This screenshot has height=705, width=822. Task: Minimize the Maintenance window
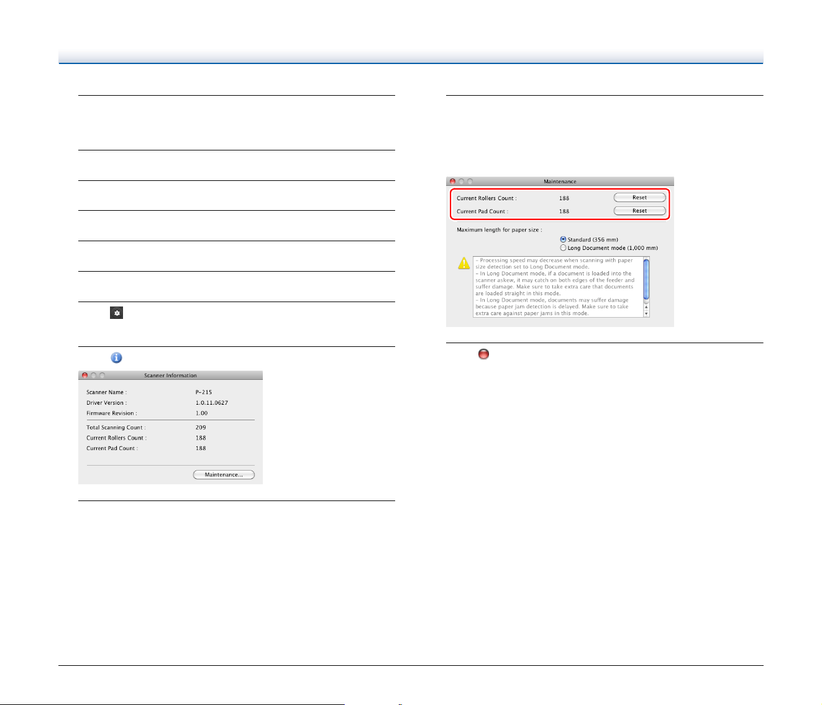tap(462, 182)
